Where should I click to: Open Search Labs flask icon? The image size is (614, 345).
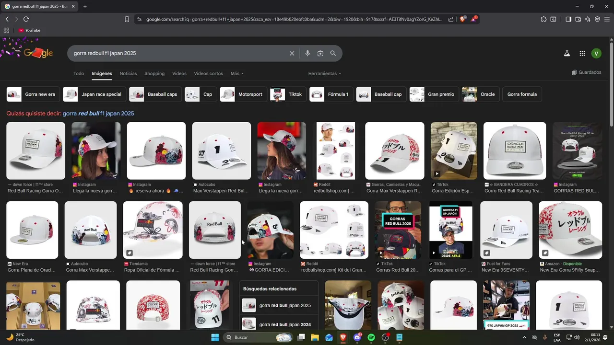(x=567, y=54)
